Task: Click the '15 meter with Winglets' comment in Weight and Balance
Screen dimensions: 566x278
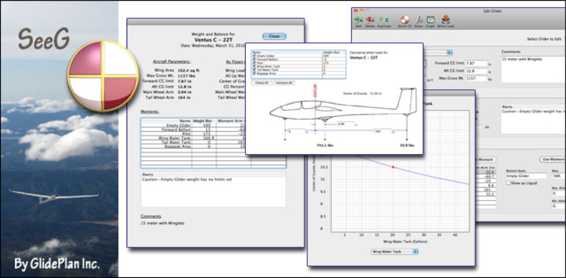Action: pos(162,223)
